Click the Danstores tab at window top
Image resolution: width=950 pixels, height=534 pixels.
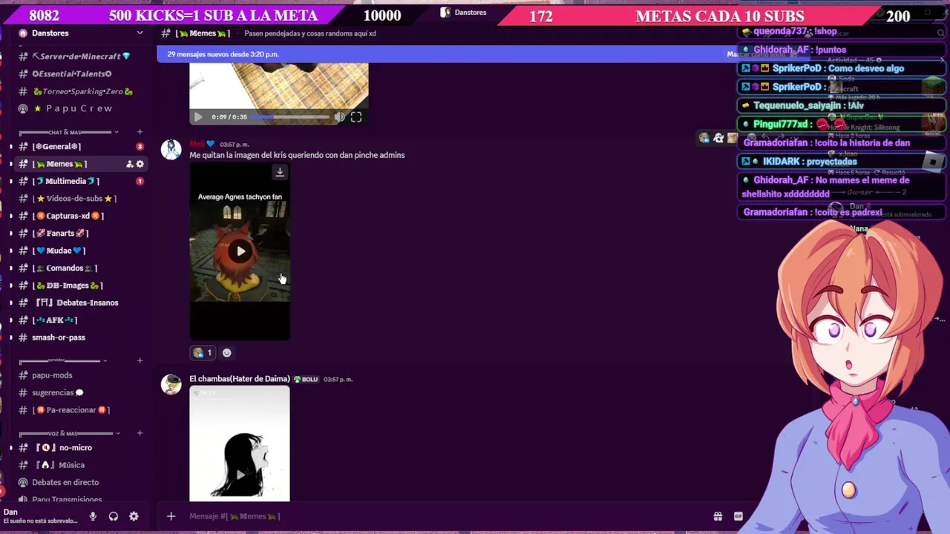pos(465,13)
